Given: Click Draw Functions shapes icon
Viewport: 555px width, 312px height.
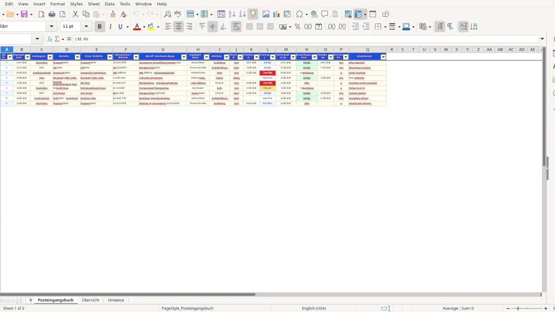Looking at the screenshot, I should click(386, 14).
